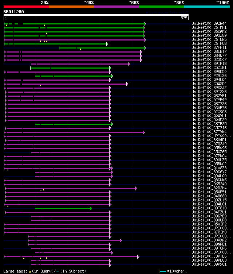The height and width of the screenshot is (274, 233).
Task: Click the arrowhead ending the B9IFI8 alignment
Action: coord(130,64)
